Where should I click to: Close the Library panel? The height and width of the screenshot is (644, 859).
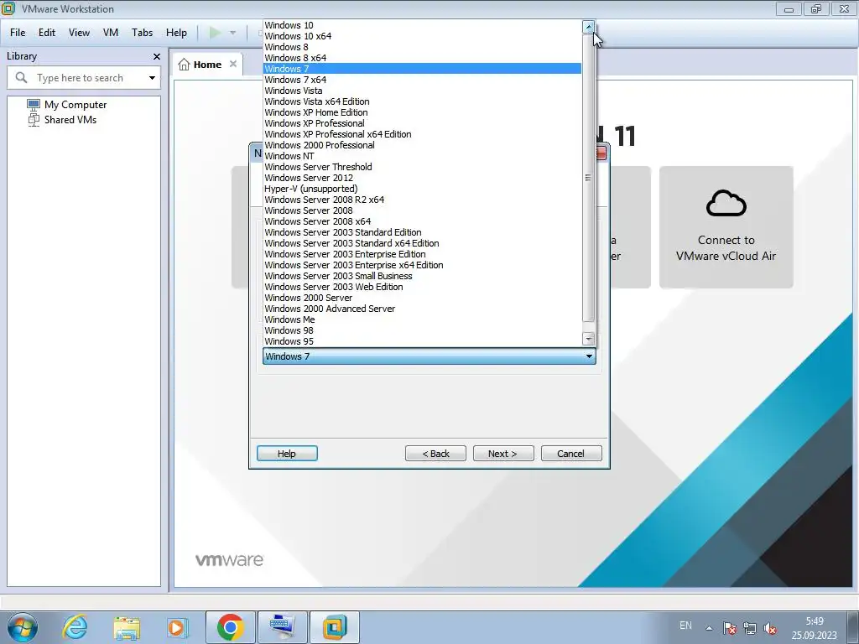click(x=157, y=56)
